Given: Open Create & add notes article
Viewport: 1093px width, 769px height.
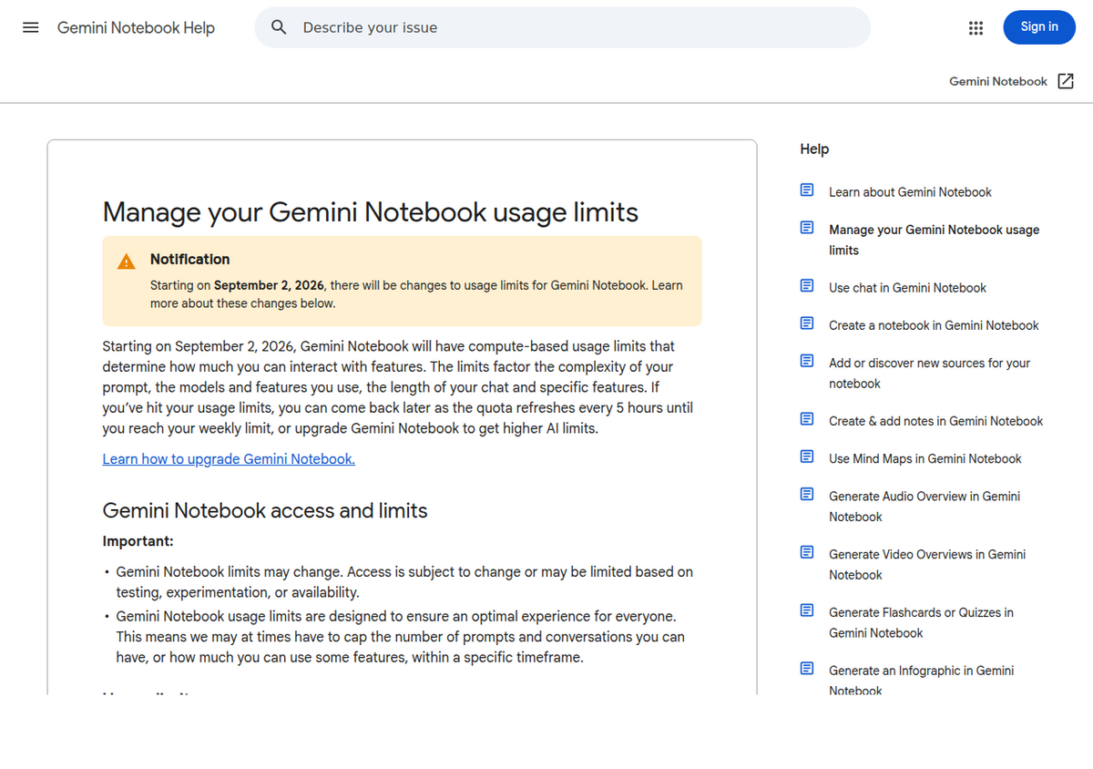Looking at the screenshot, I should coord(935,420).
